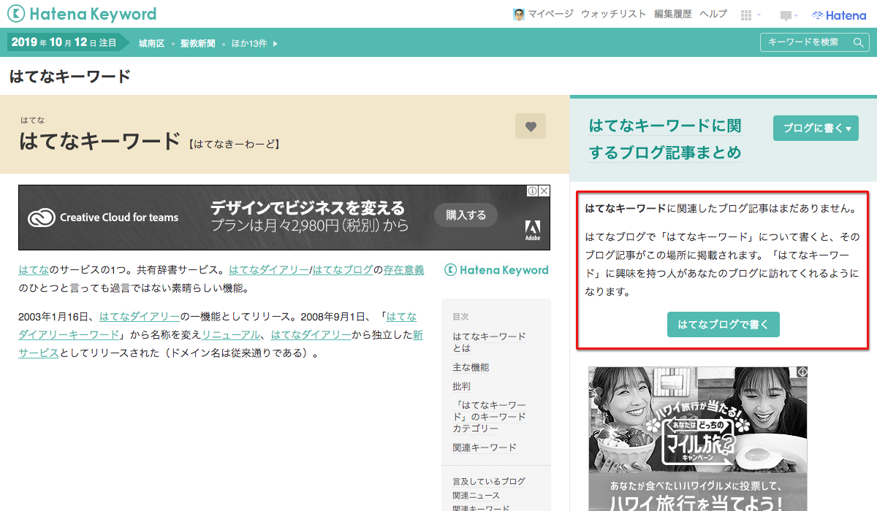Open the ブログに書く dropdown button
The height and width of the screenshot is (511, 877).
[816, 128]
